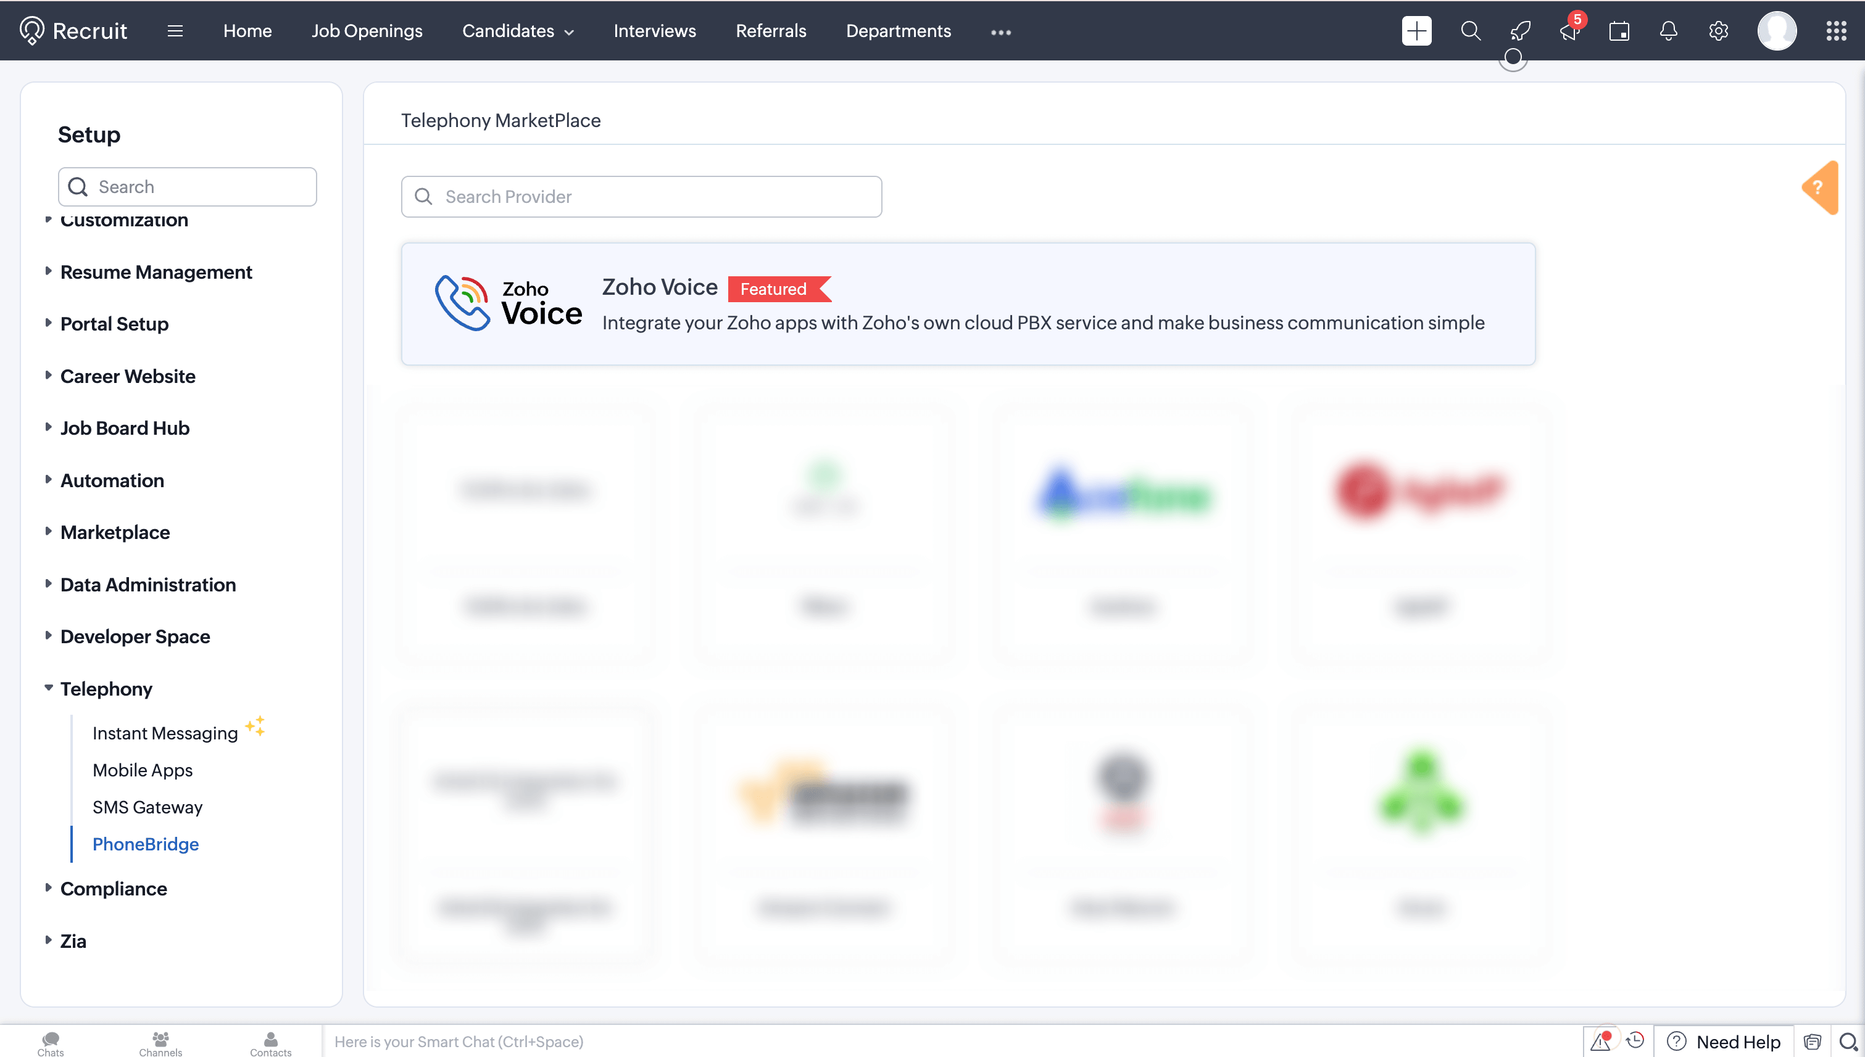Image resolution: width=1865 pixels, height=1057 pixels.
Task: Collapse the Telephony setup section
Action: pyautogui.click(x=106, y=688)
